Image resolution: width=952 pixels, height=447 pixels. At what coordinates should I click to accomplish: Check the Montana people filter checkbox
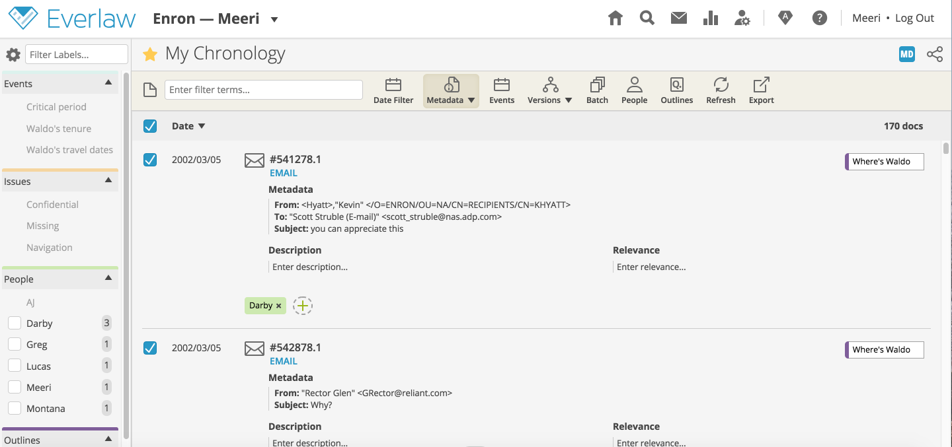click(15, 409)
